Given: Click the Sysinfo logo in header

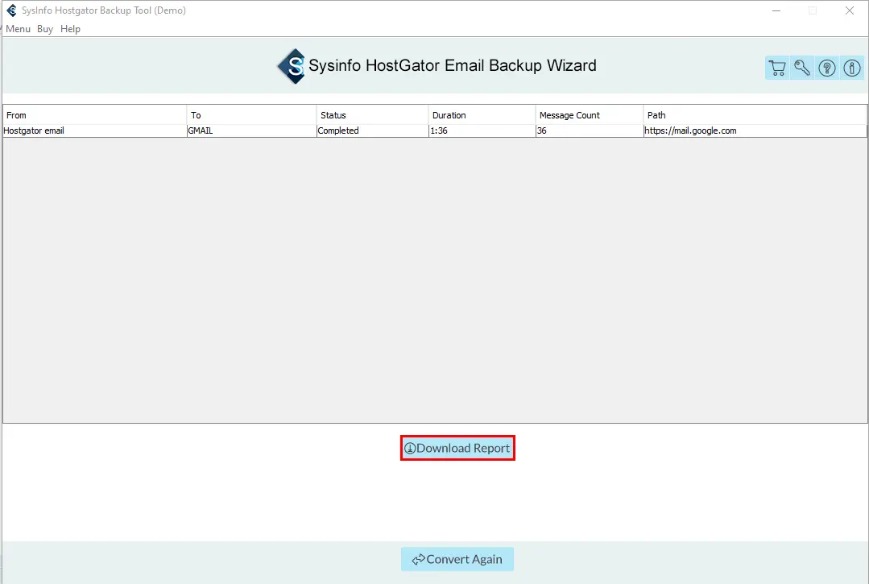Looking at the screenshot, I should pyautogui.click(x=292, y=66).
